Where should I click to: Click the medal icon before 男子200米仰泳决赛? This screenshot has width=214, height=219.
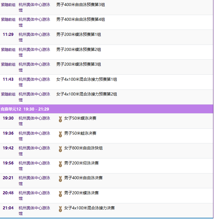[x=60, y=164]
